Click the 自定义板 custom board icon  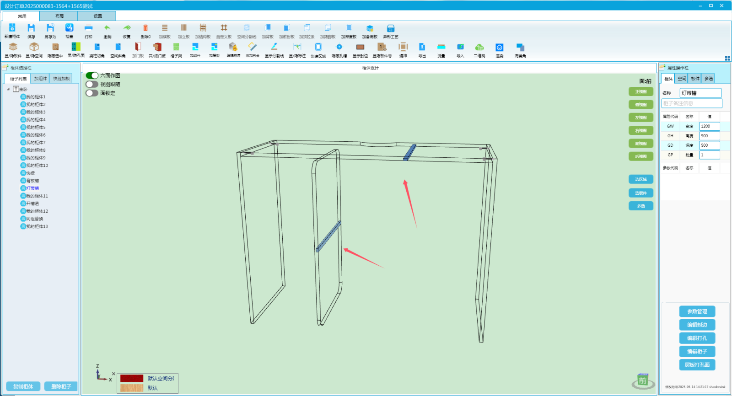tap(224, 28)
